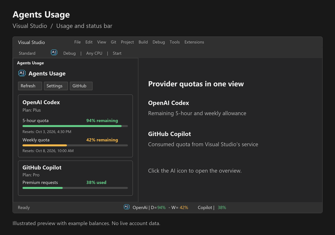This screenshot has height=235, width=335.
Task: Click the AI icon in the status bar
Action: [x=127, y=207]
